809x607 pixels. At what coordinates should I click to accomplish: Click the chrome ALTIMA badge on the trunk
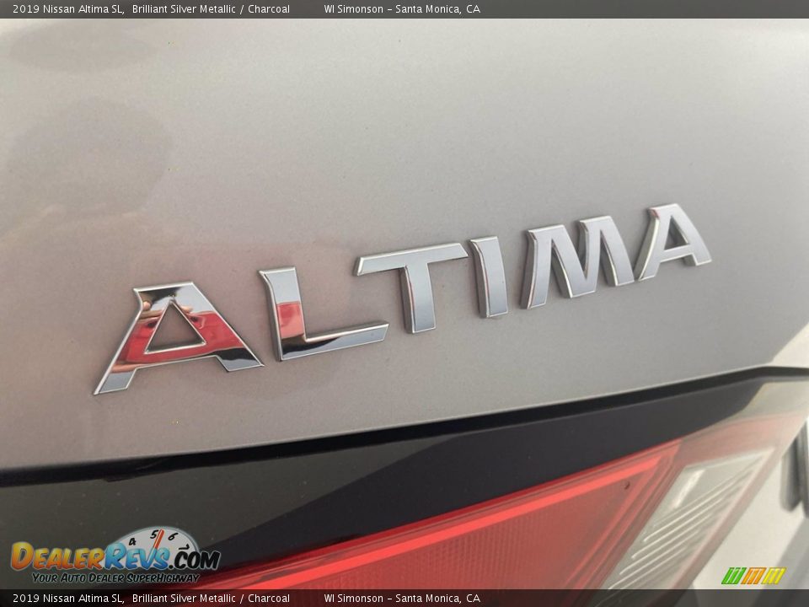403,299
